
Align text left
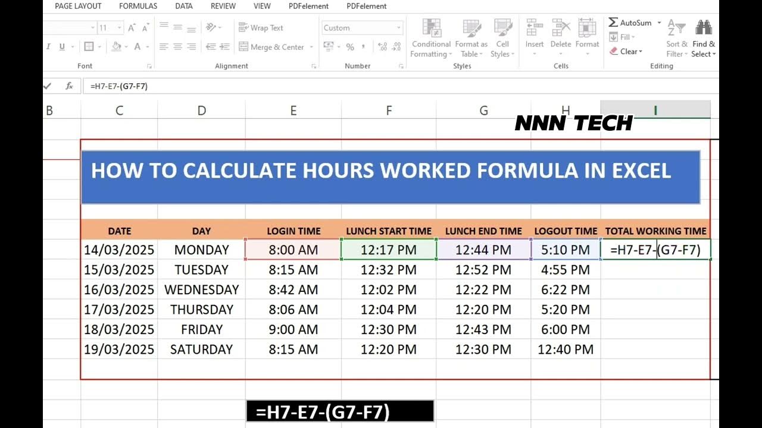(x=163, y=46)
